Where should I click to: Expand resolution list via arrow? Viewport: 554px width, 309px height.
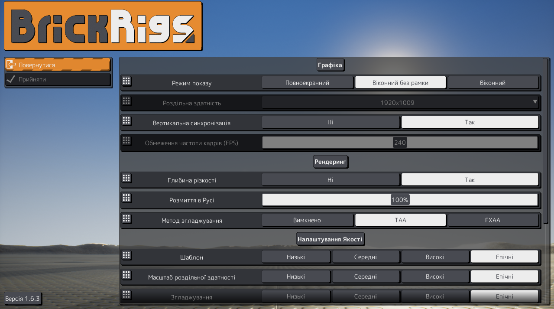point(535,102)
